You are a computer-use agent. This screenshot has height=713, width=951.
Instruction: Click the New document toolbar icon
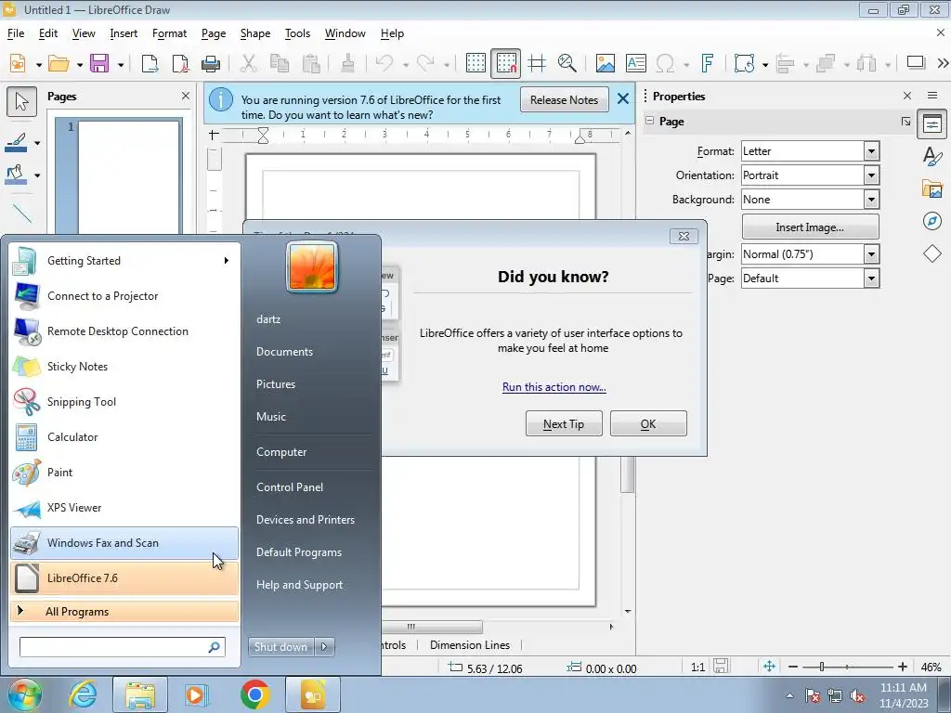(x=18, y=63)
